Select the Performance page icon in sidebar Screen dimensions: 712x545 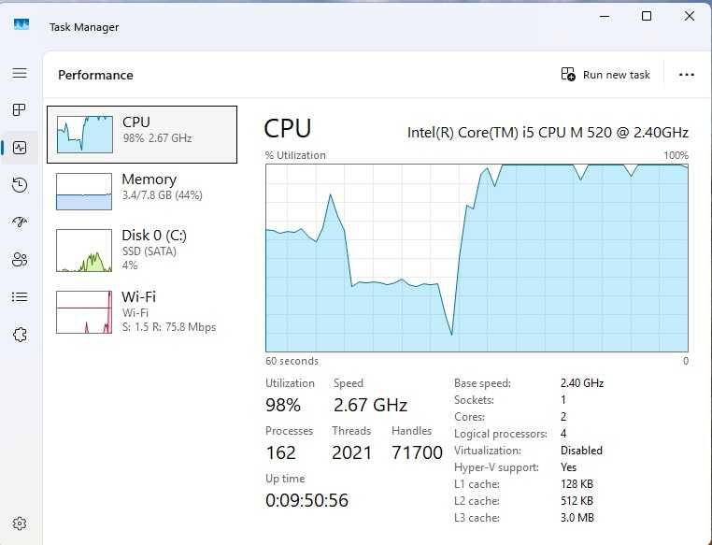coord(20,148)
